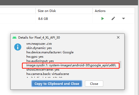
Task: Select the 8.6 GB size cell
Action: point(43,19)
